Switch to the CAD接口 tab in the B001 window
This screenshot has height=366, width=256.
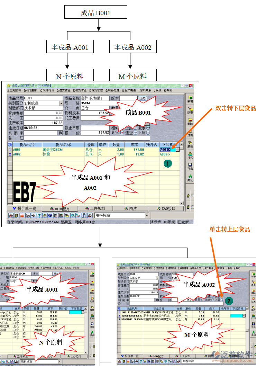point(166,208)
